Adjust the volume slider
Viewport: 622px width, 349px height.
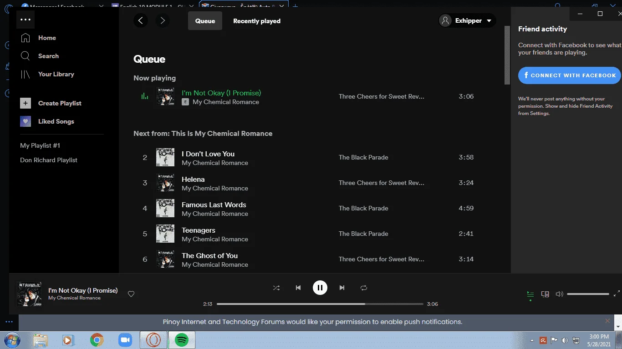[x=588, y=294]
